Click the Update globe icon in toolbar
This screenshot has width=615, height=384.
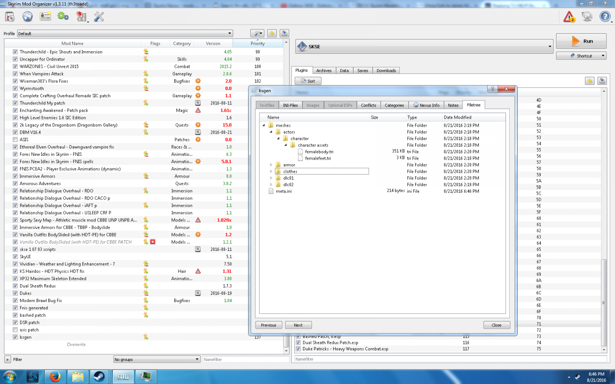click(x=587, y=17)
